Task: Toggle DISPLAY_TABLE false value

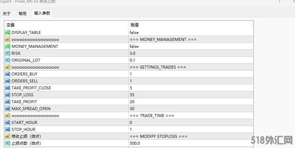Action: click(134, 32)
